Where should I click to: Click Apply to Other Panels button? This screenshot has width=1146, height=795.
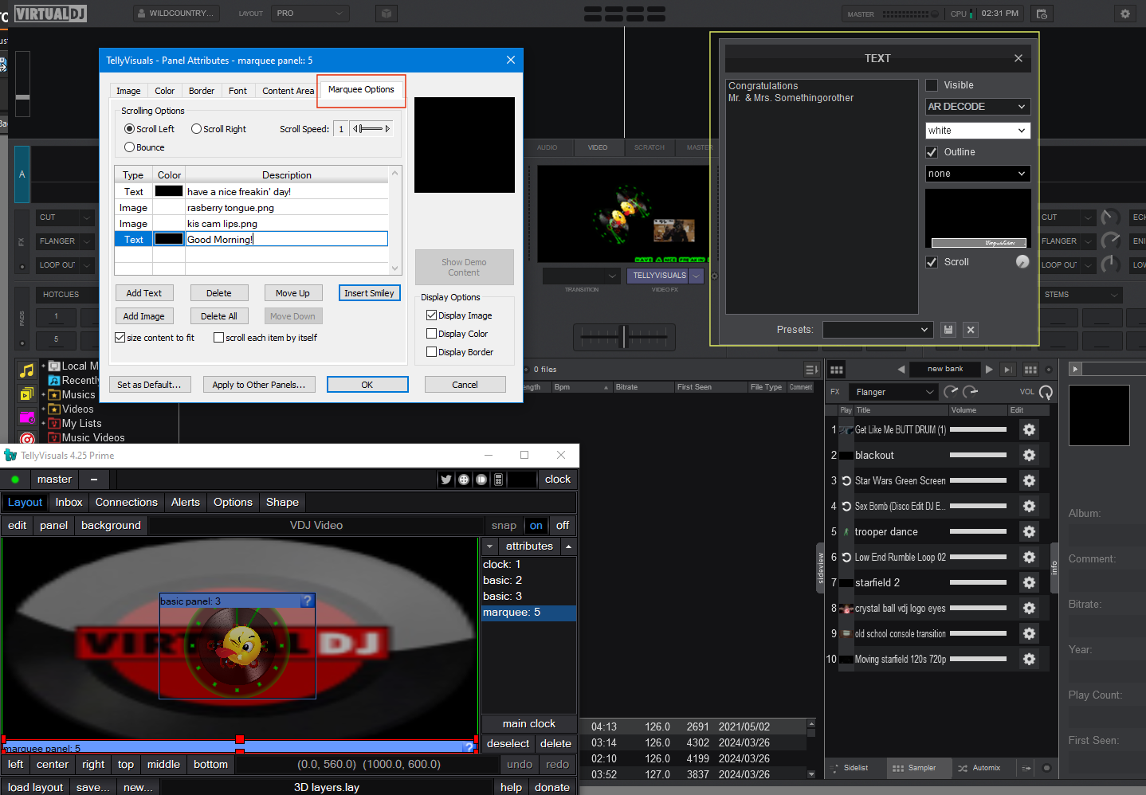tap(259, 385)
